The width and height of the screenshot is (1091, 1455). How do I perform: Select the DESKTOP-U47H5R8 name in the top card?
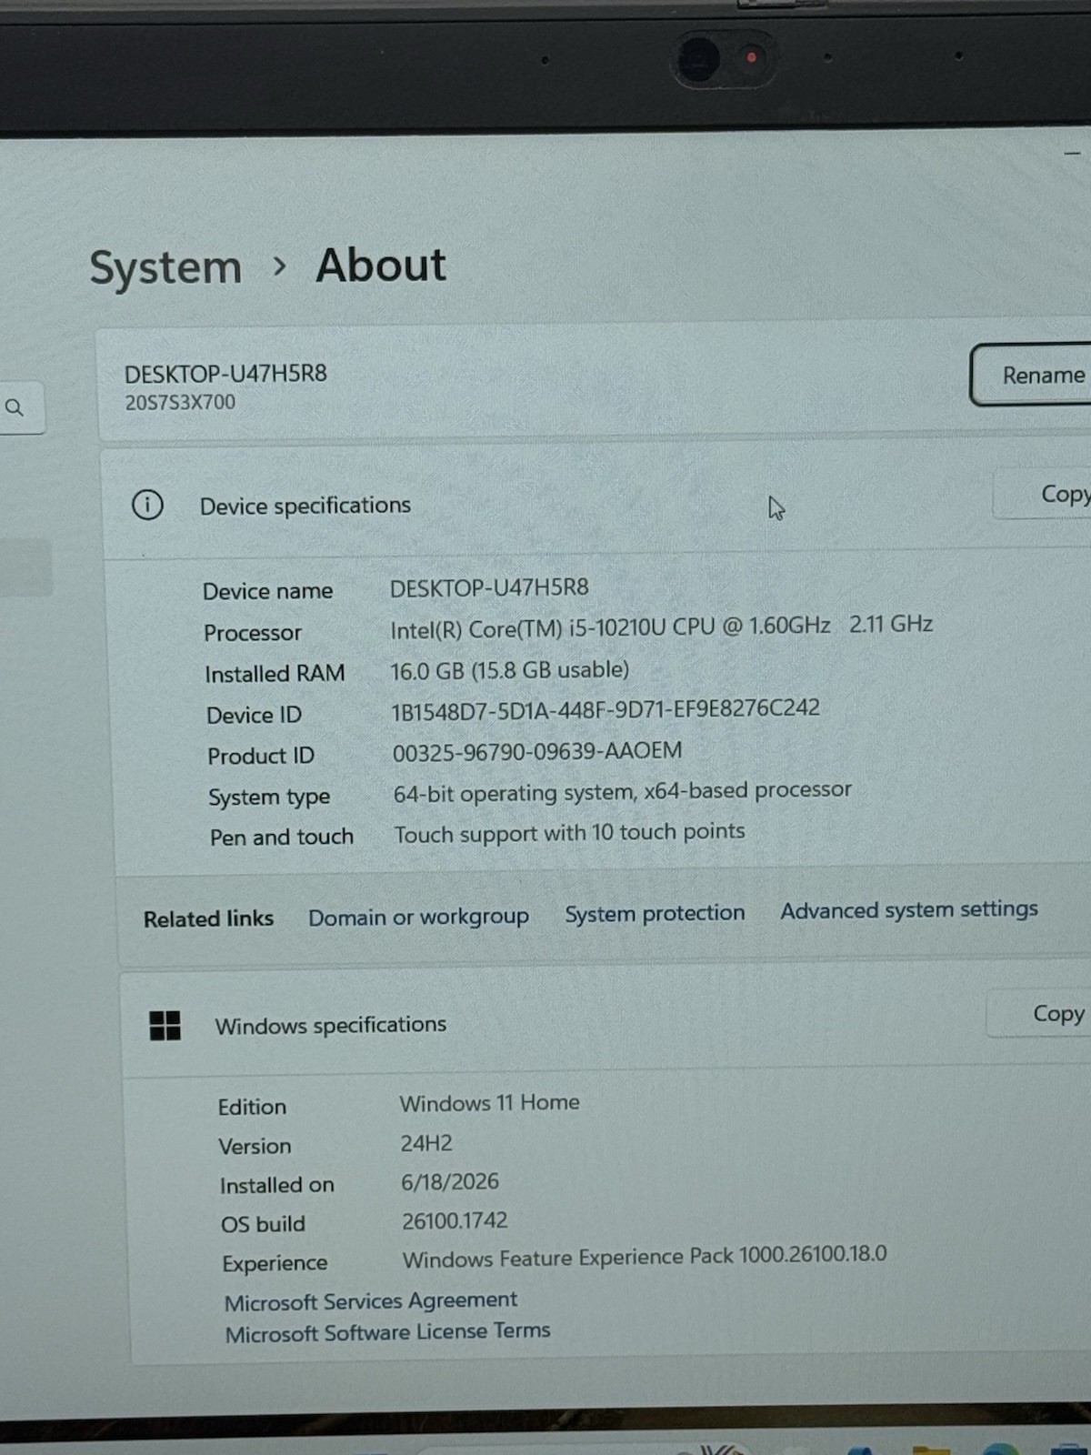225,374
